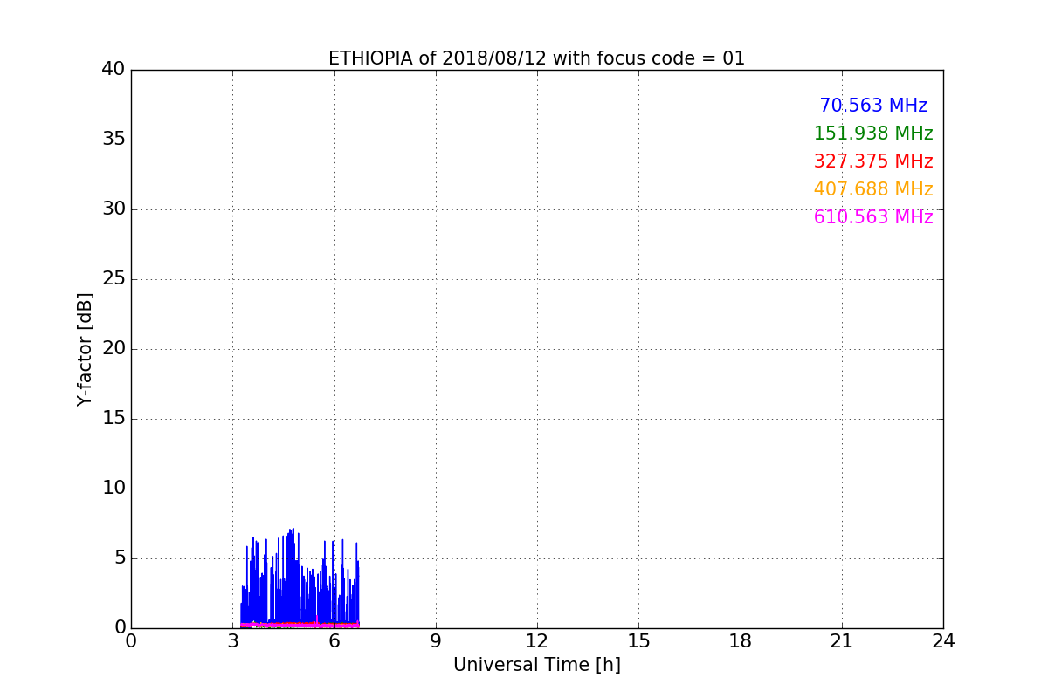Click the Universal Time [h] axis label
Image resolution: width=1048 pixels, height=698 pixels.
536,665
